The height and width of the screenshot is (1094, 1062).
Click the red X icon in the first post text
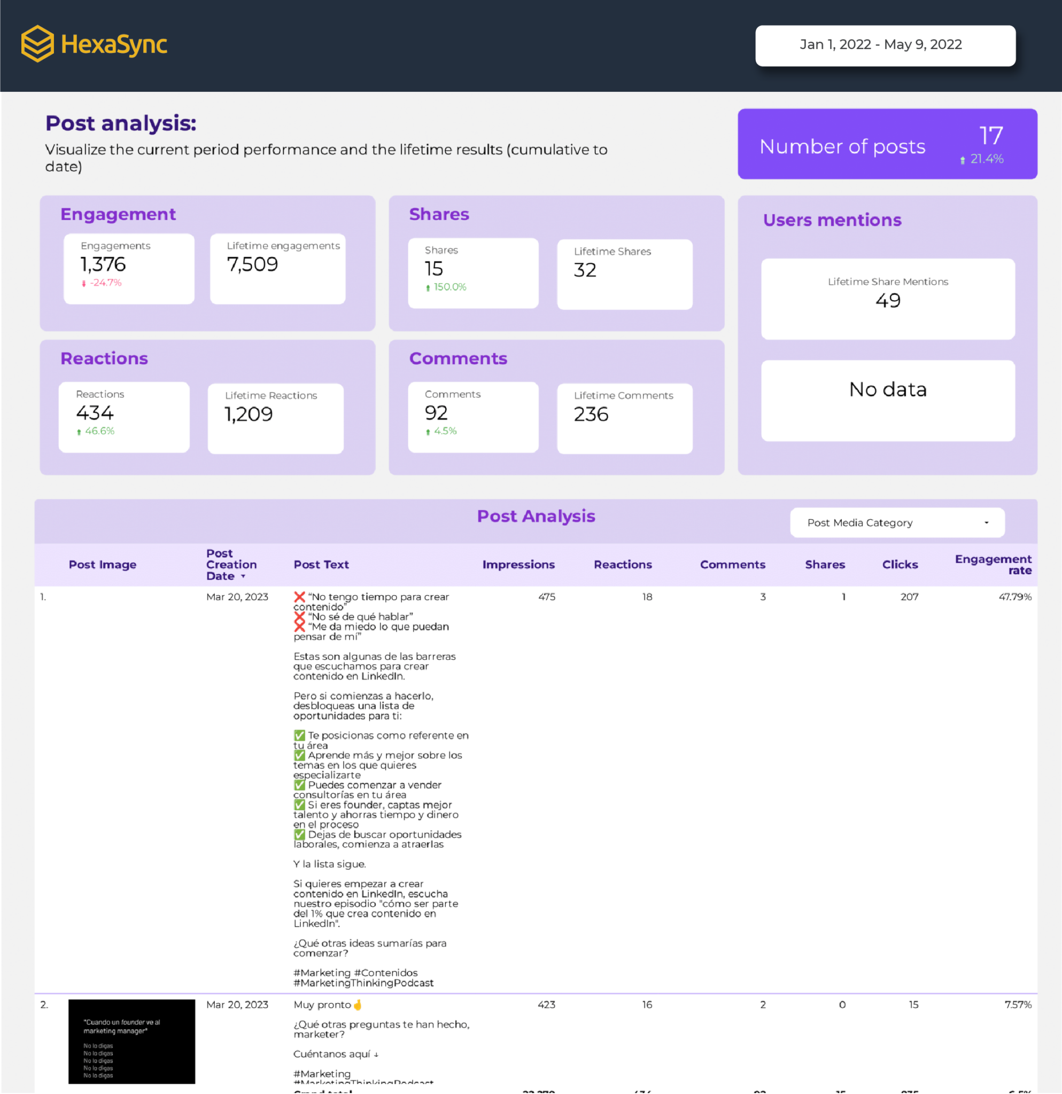[299, 597]
